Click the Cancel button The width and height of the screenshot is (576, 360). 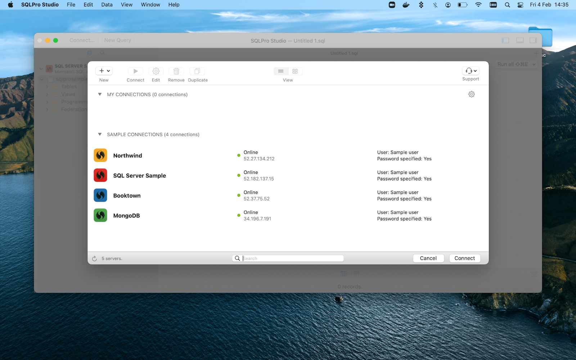click(x=428, y=258)
